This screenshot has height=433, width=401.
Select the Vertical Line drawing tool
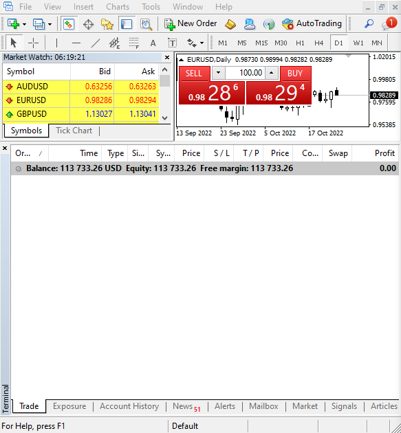pyautogui.click(x=56, y=43)
